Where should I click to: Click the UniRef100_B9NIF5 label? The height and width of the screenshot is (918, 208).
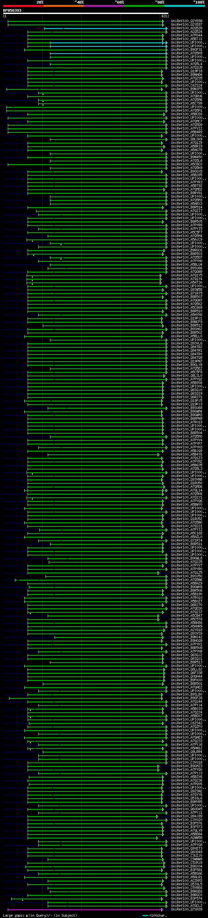coord(187,89)
